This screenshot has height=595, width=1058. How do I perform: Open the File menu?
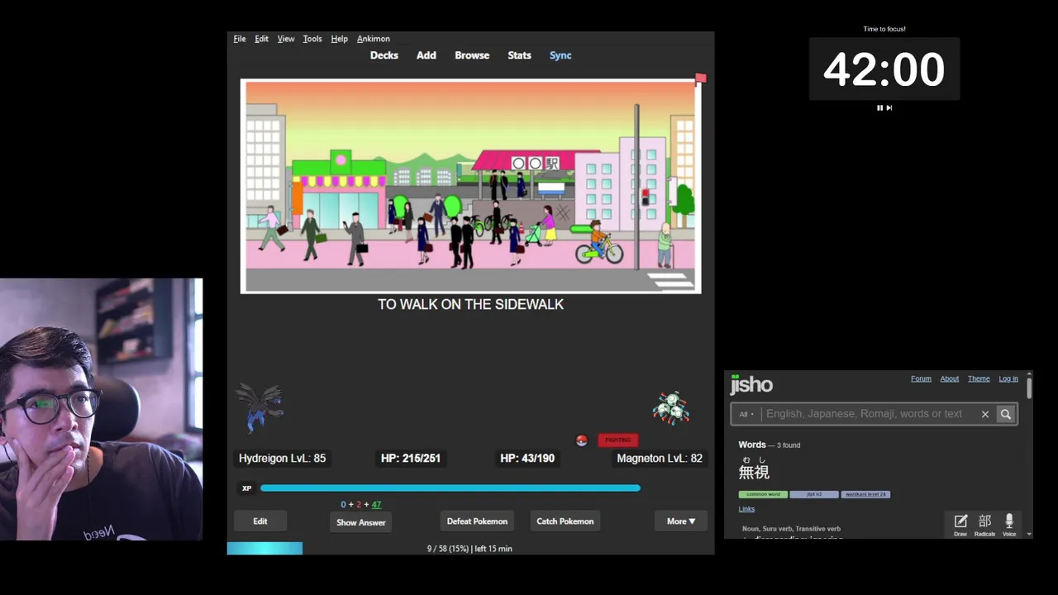pyautogui.click(x=240, y=39)
